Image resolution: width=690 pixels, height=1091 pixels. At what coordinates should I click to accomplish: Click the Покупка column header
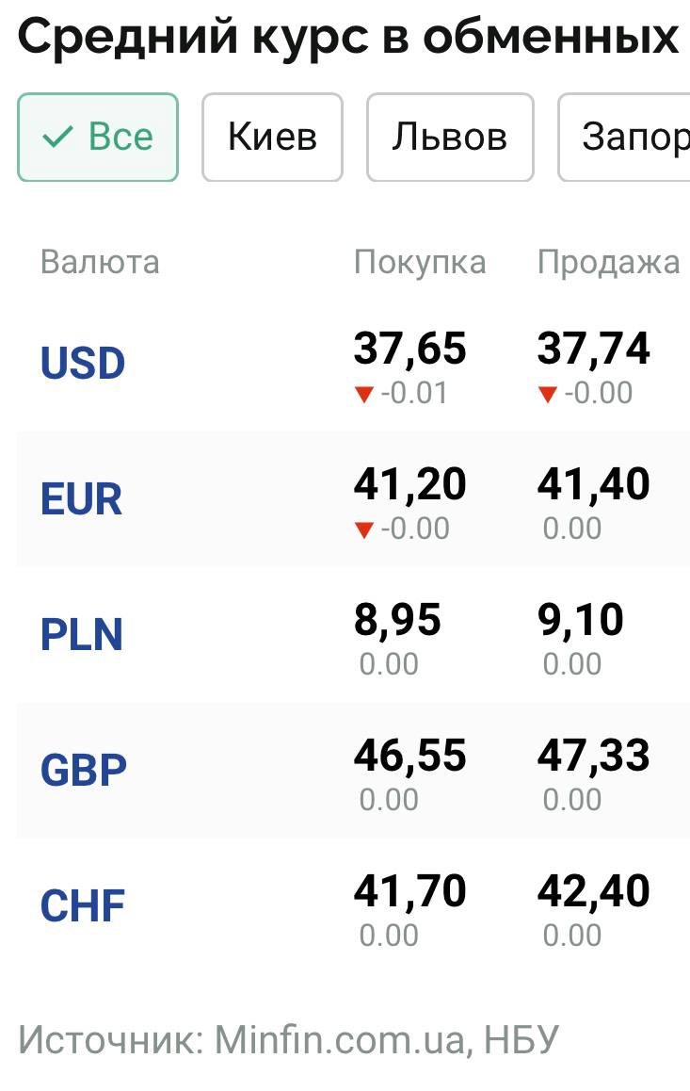pos(420,263)
